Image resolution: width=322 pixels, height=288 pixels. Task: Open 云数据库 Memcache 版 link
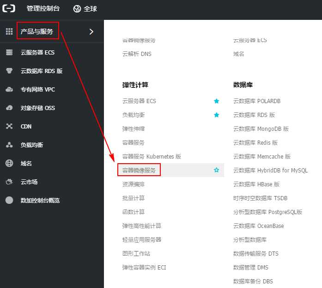pyautogui.click(x=262, y=157)
